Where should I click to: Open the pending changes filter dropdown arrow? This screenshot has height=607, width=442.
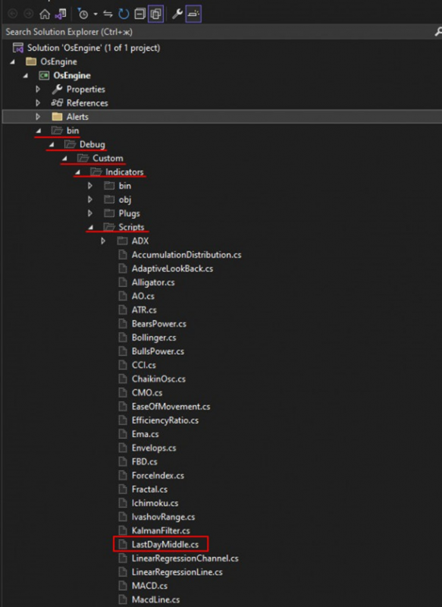(x=95, y=14)
